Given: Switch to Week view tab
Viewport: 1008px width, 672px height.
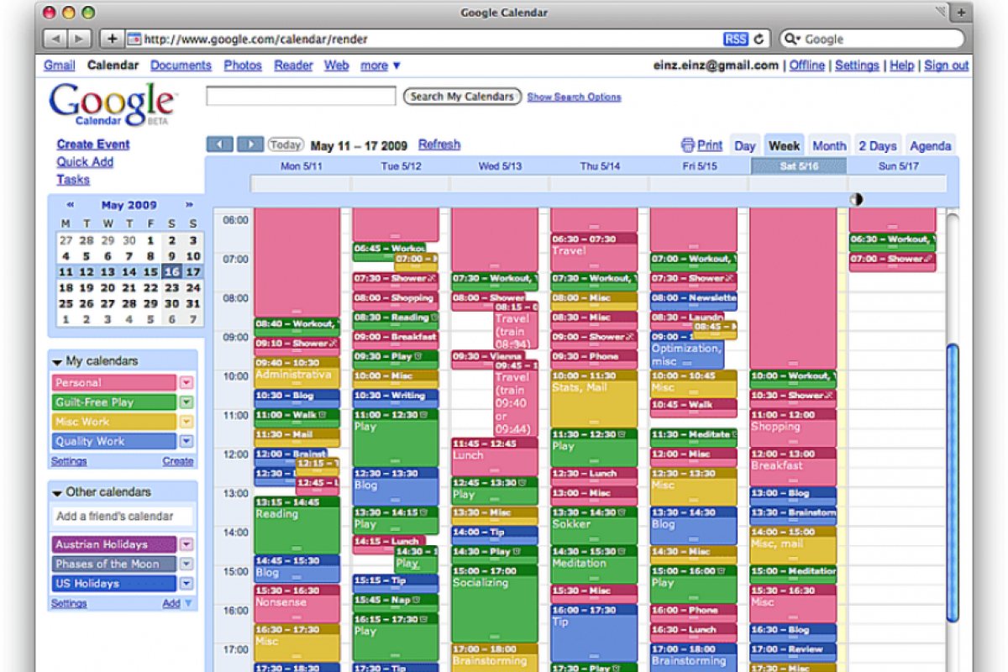Looking at the screenshot, I should (x=784, y=145).
